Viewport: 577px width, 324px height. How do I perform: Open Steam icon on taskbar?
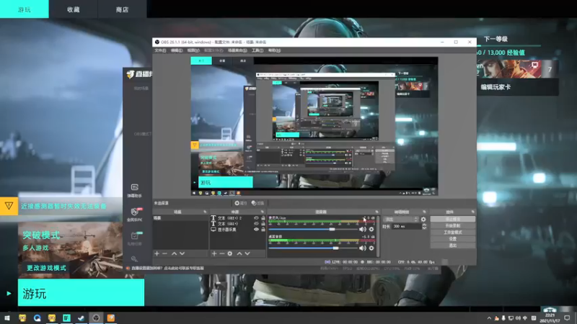pyautogui.click(x=82, y=318)
